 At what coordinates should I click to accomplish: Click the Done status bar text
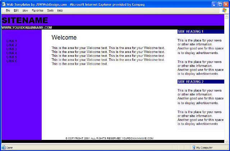coord(9,148)
